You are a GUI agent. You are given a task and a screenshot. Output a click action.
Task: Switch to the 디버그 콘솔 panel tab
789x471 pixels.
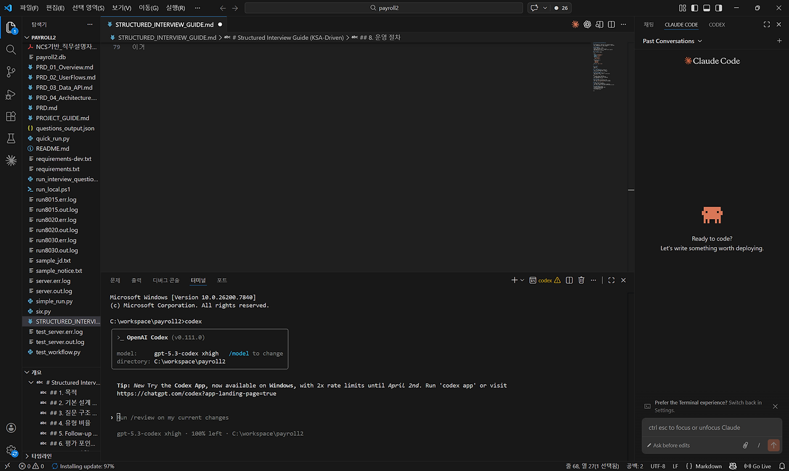click(166, 280)
